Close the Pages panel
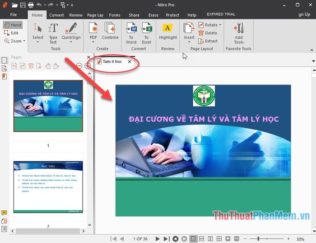Screen dimensions: 316x243 [x=88, y=57]
